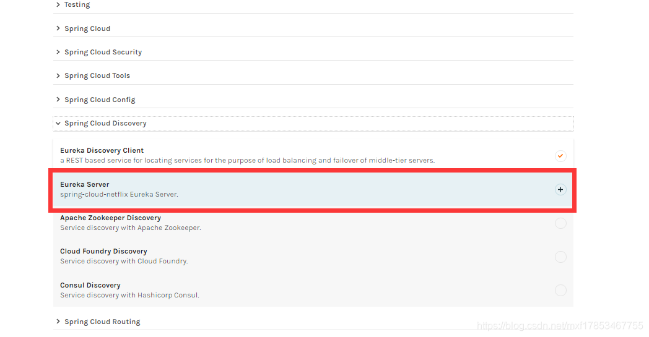Open the Spring Cloud section label

pos(87,28)
